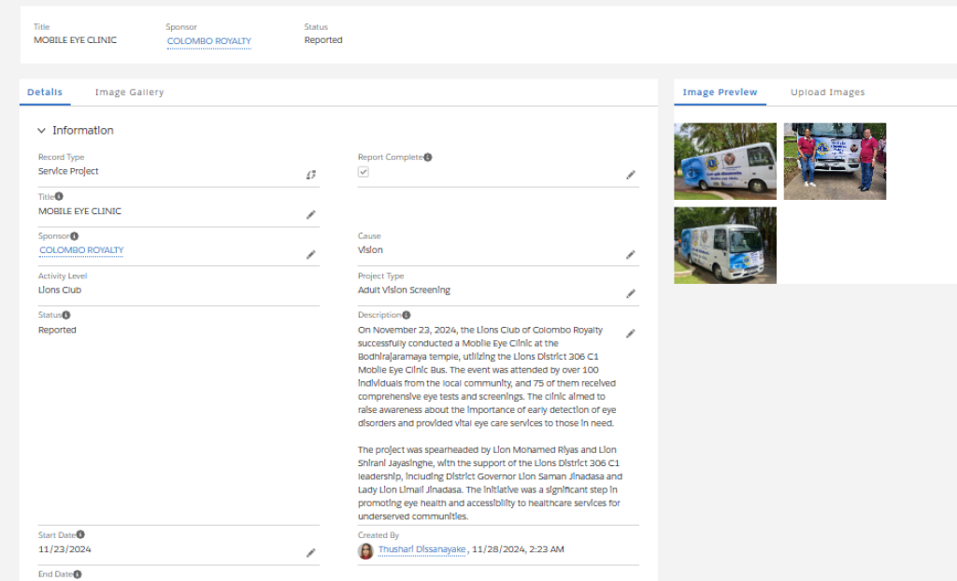Click MOBILE EYE CLINIC header title
Screen dimensions: 957x581
[75, 40]
